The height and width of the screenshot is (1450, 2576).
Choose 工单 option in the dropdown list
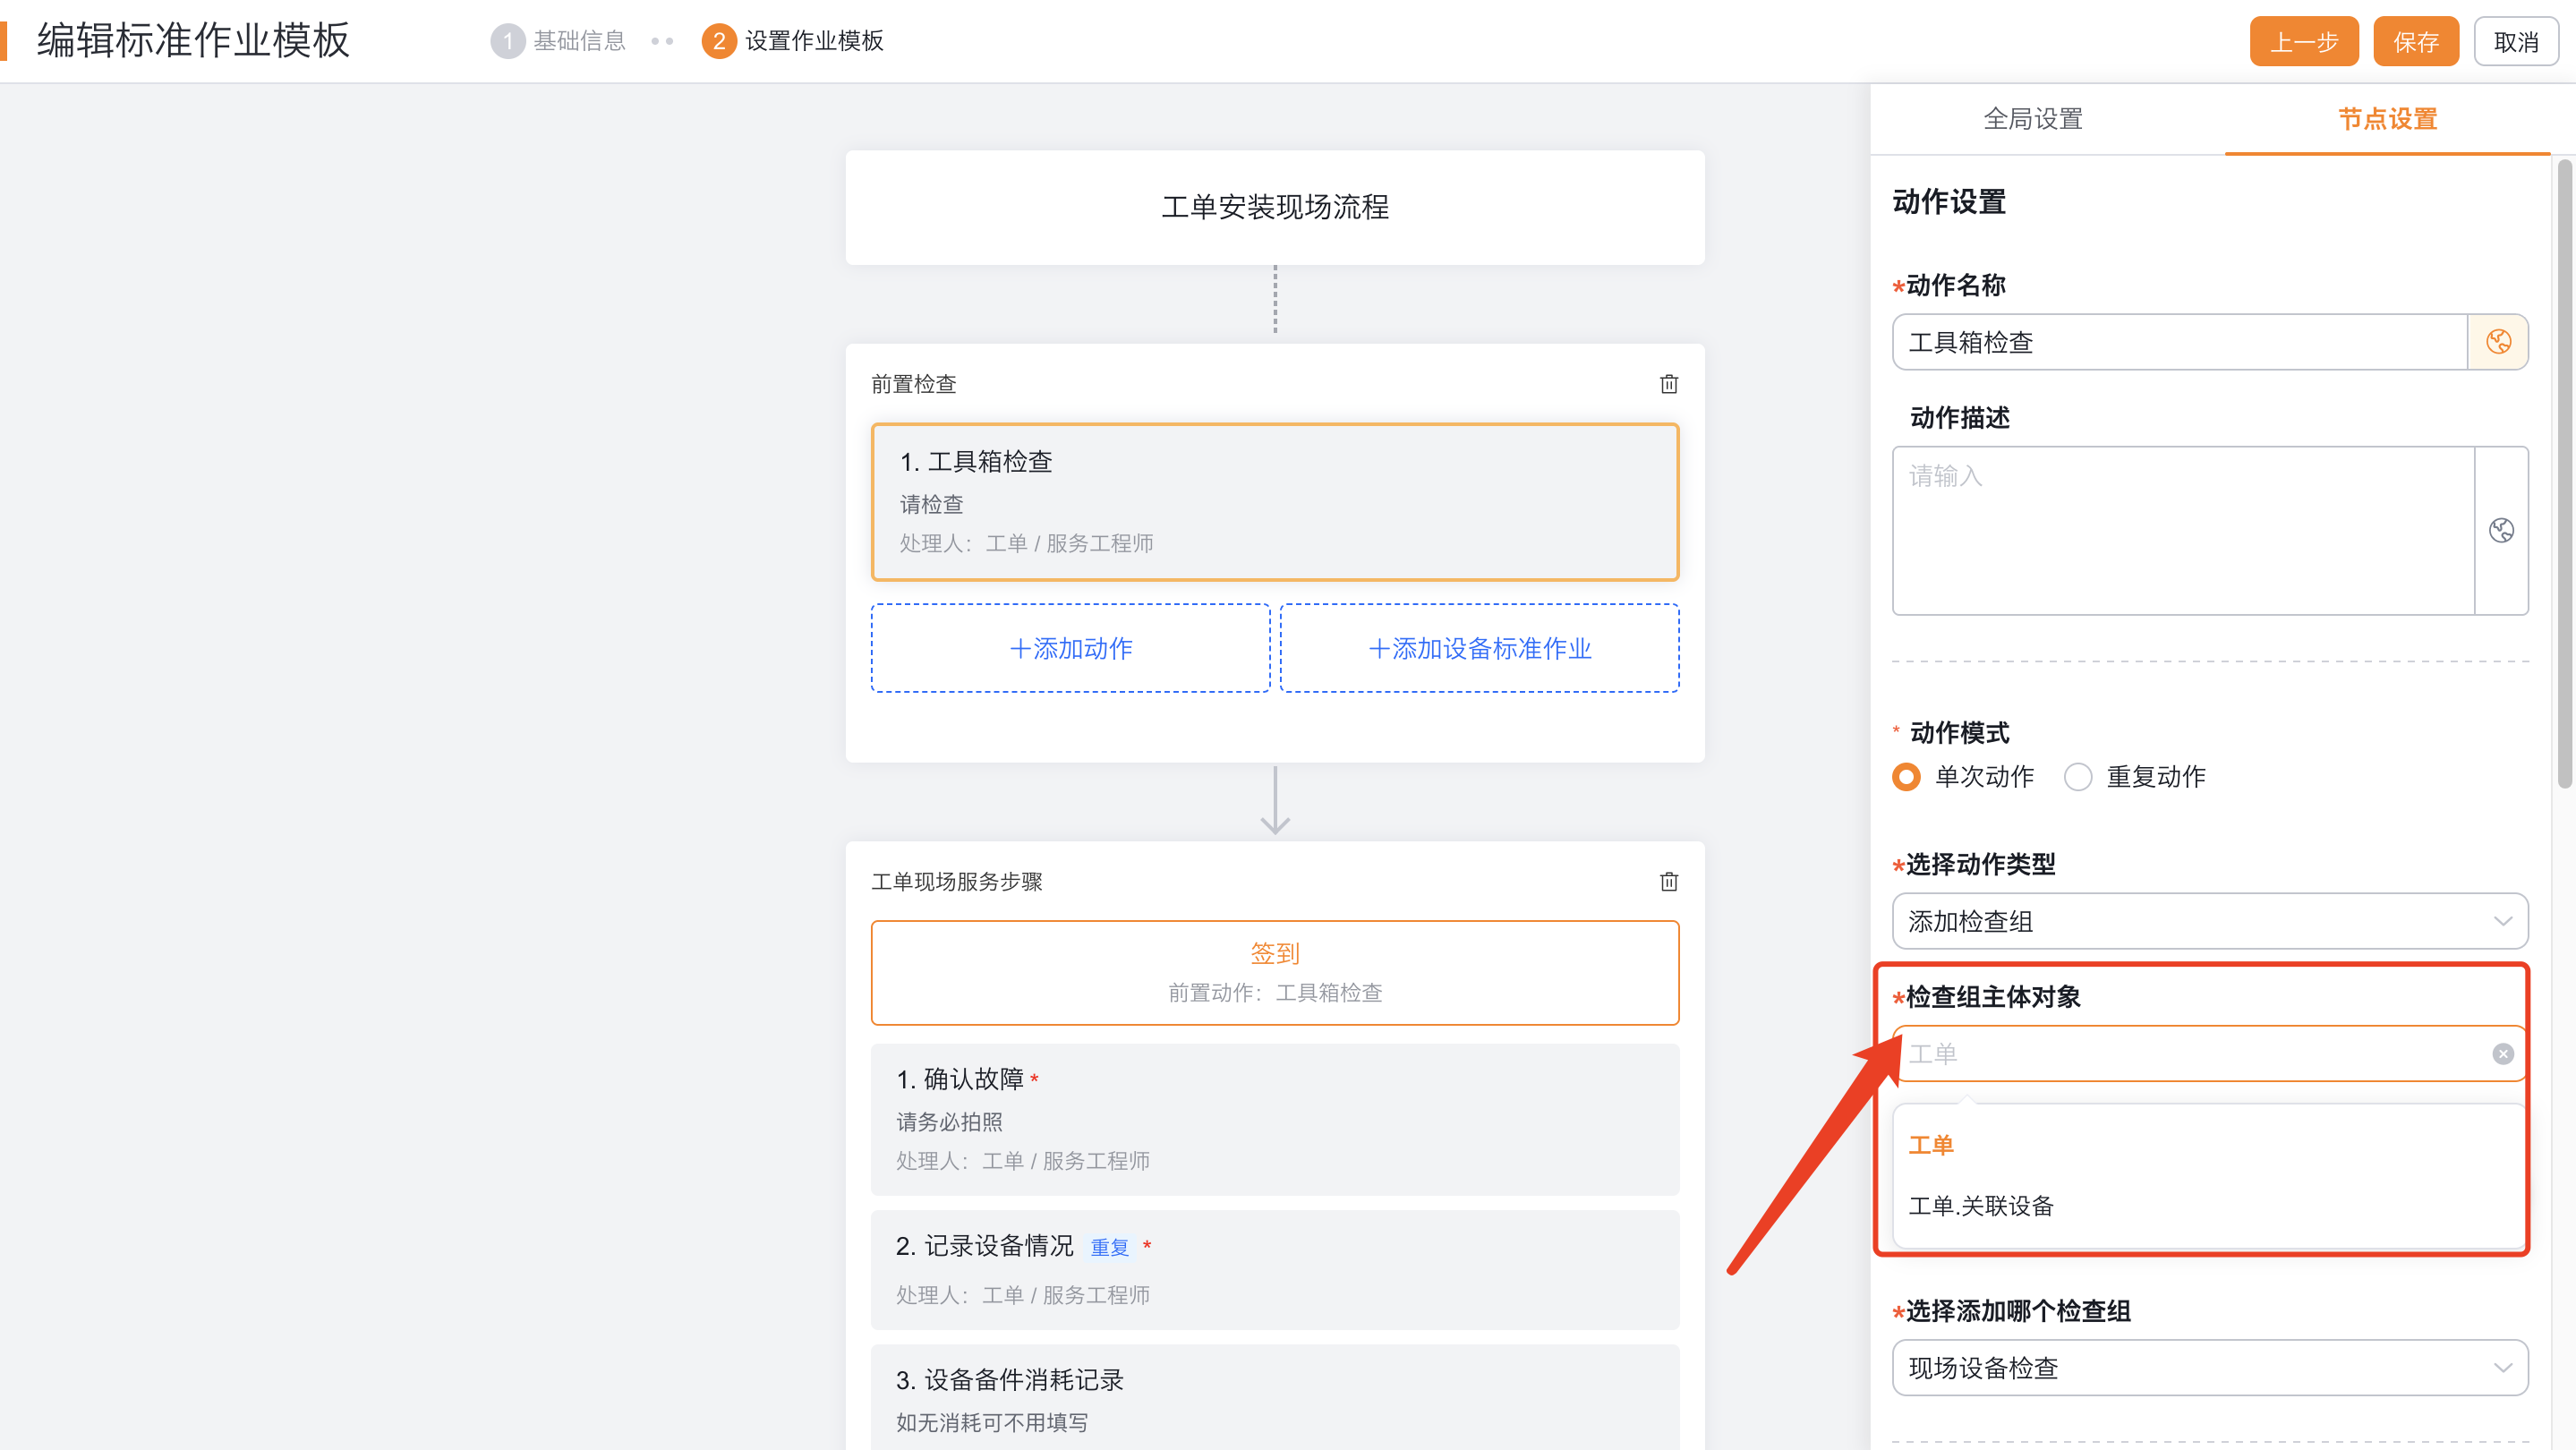[1931, 1145]
